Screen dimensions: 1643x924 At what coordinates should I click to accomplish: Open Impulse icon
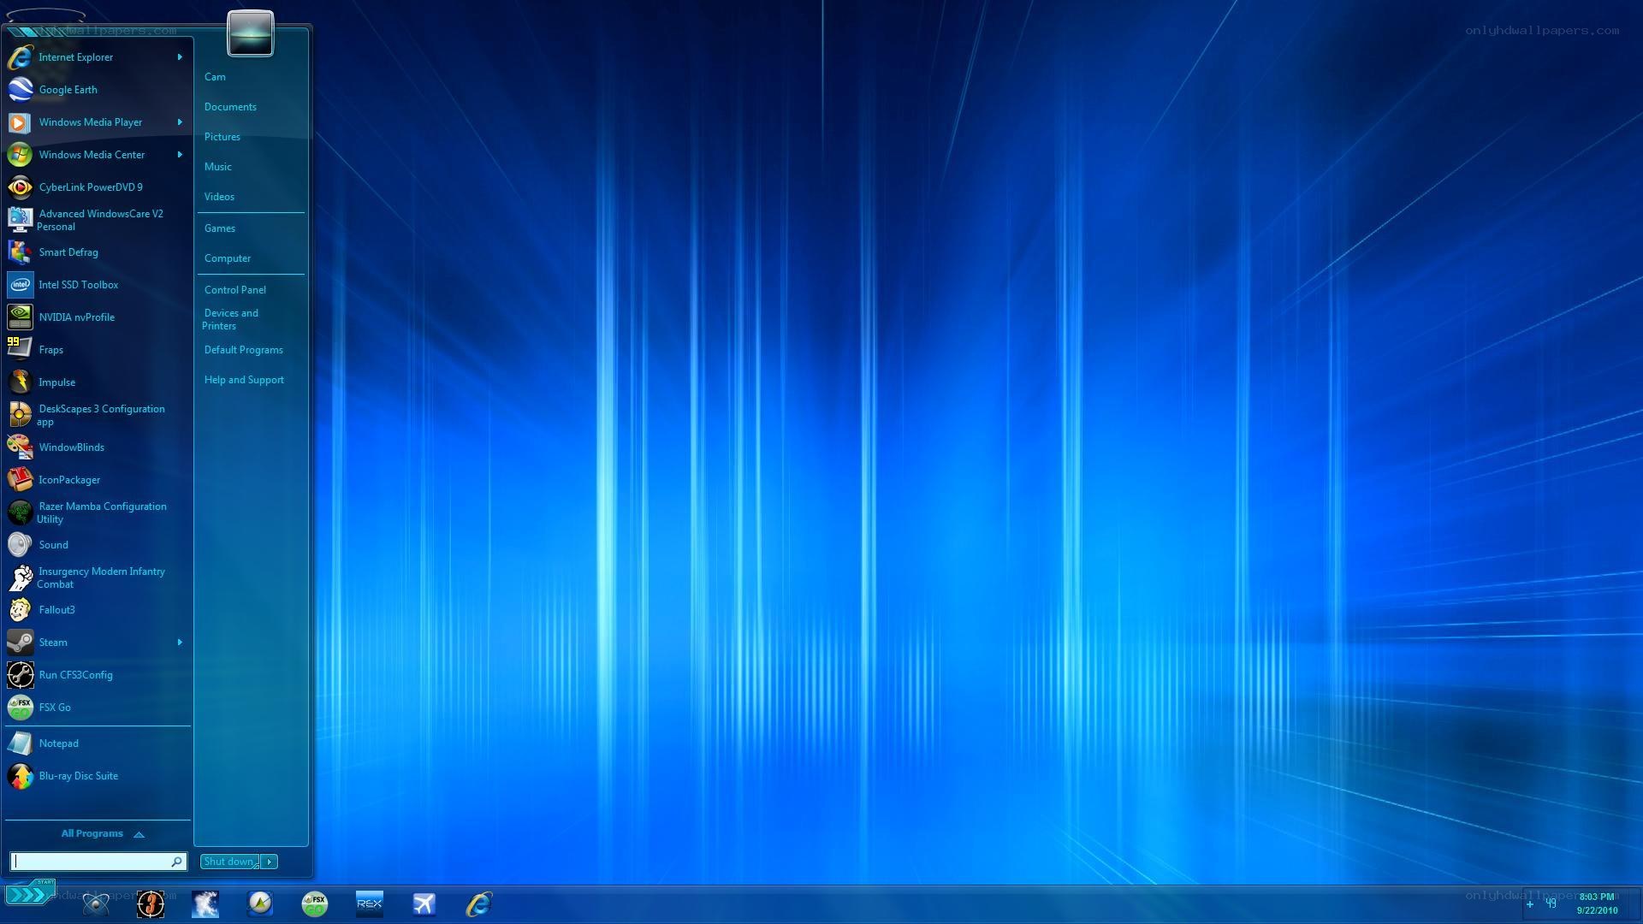click(x=20, y=382)
